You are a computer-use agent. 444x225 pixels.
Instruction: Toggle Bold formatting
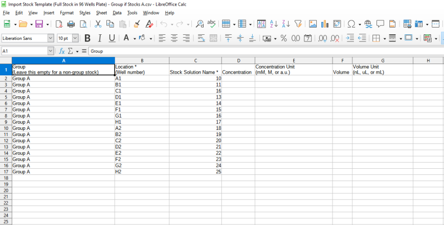click(x=87, y=38)
